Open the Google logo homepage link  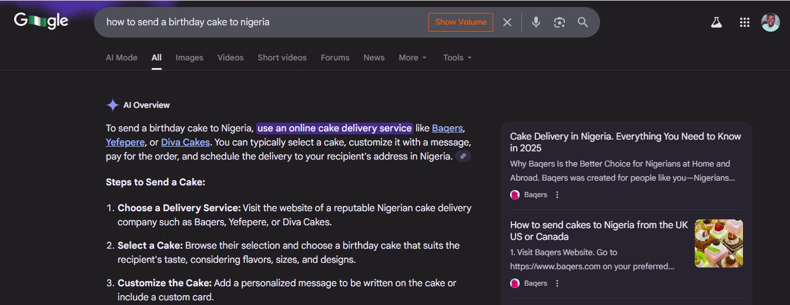(x=41, y=21)
